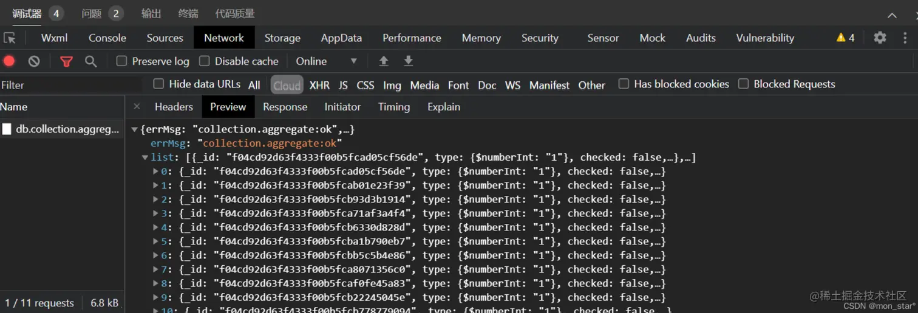
Task: Close the request detail pane X
Action: pos(137,106)
